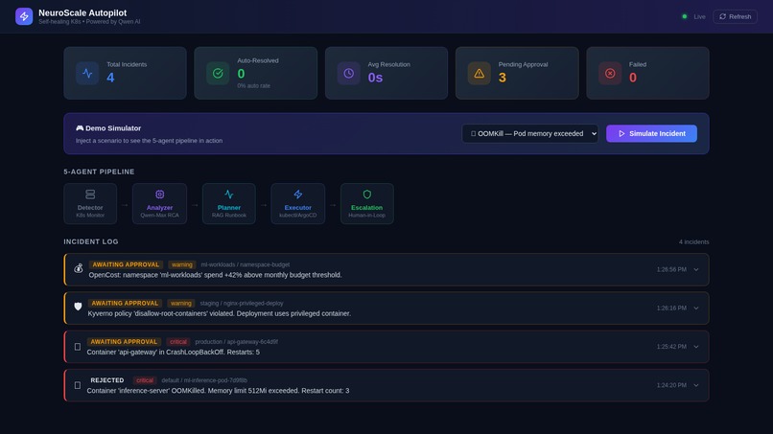Open the OOMKill scenario dropdown

[530, 133]
